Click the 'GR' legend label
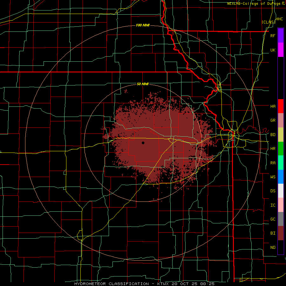286x286 pixels. coord(273,120)
